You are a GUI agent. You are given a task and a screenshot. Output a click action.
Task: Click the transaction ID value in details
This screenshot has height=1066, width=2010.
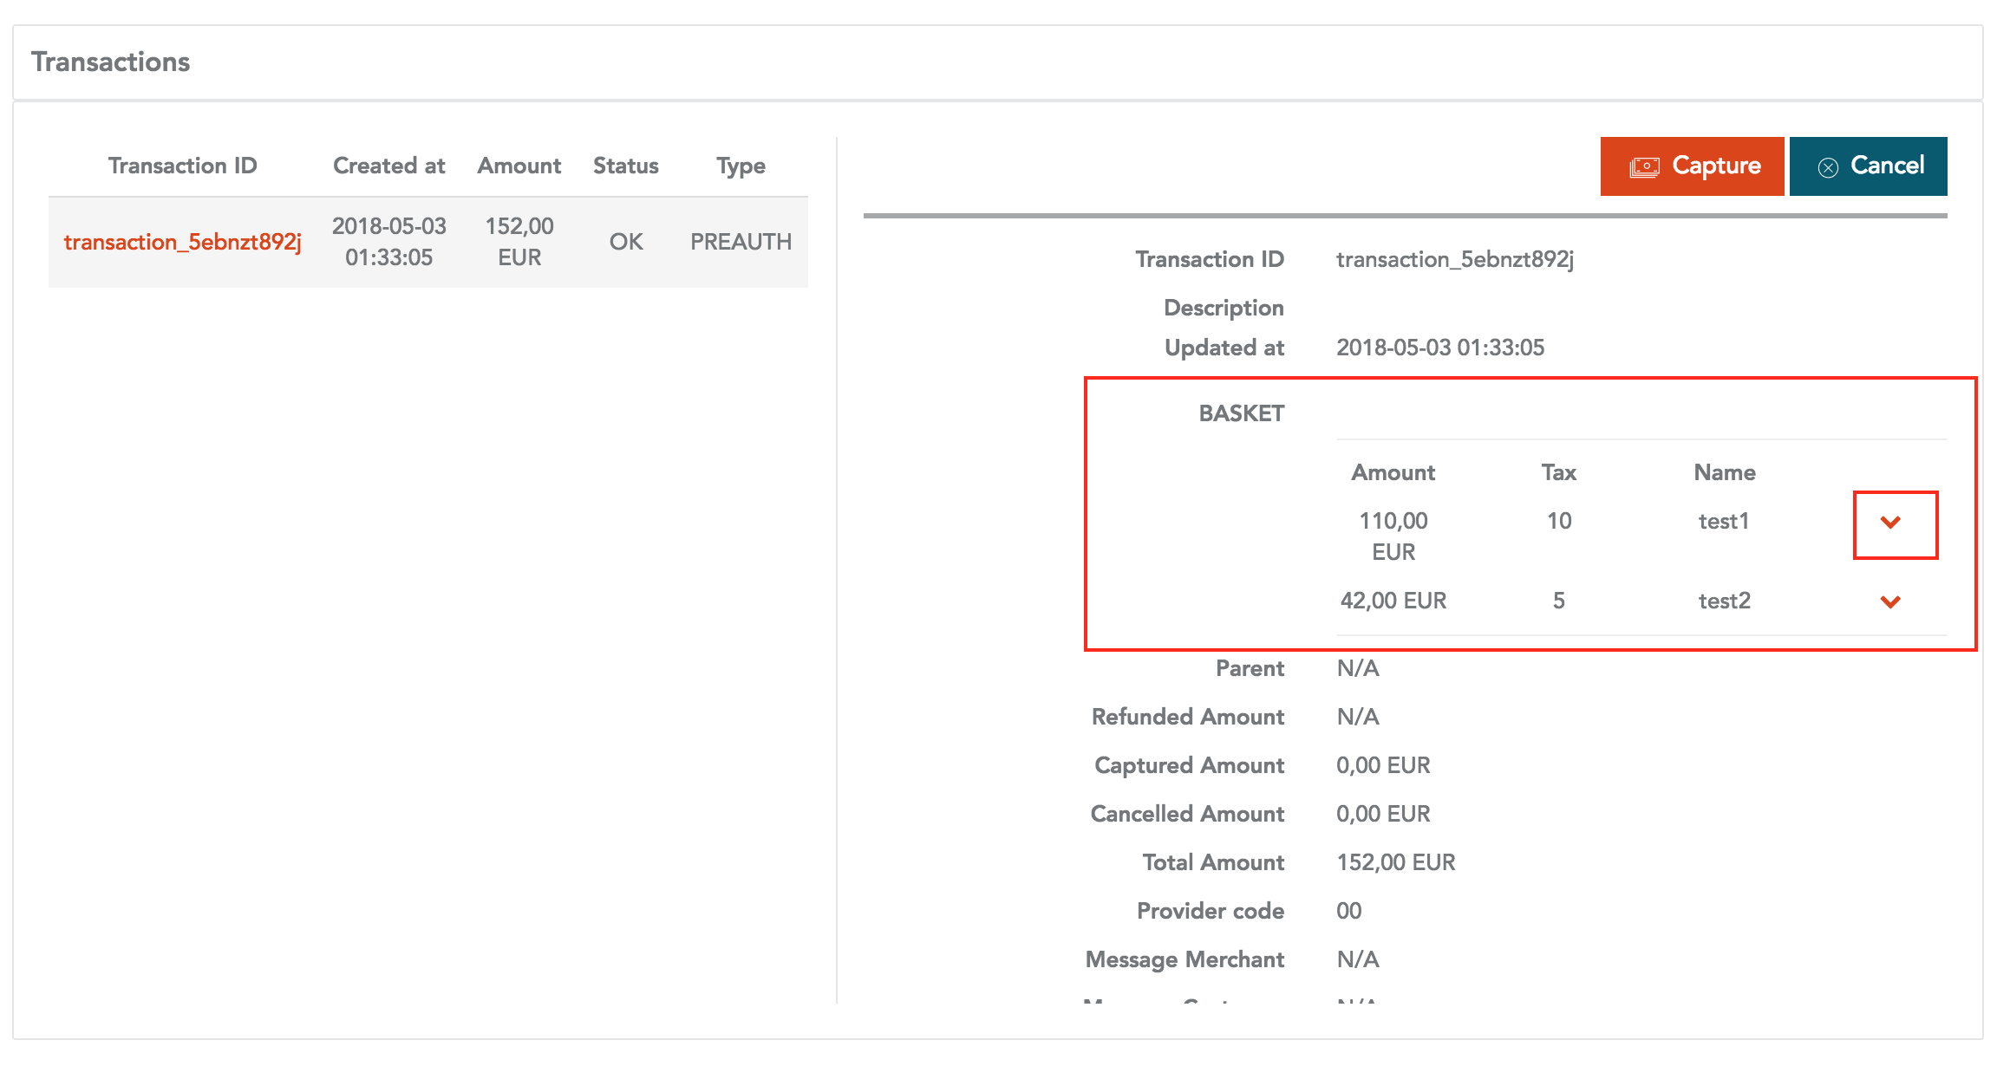pos(1455,259)
